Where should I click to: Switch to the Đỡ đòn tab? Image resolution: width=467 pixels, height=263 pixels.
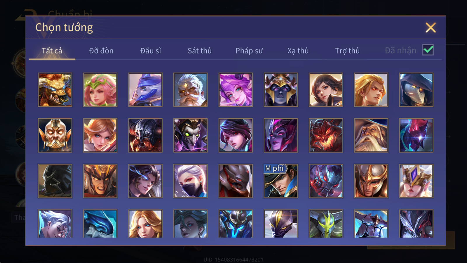pyautogui.click(x=101, y=51)
